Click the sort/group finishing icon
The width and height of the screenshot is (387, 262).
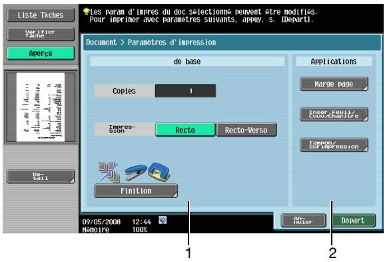pos(109,172)
